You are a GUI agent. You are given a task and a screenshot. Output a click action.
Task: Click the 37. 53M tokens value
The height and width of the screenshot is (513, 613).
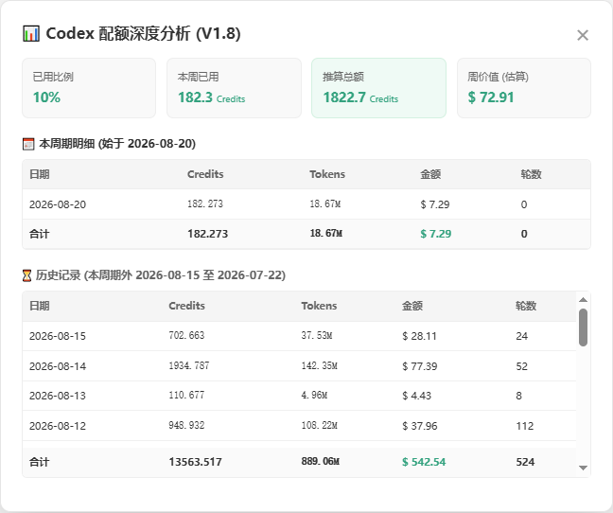click(317, 335)
